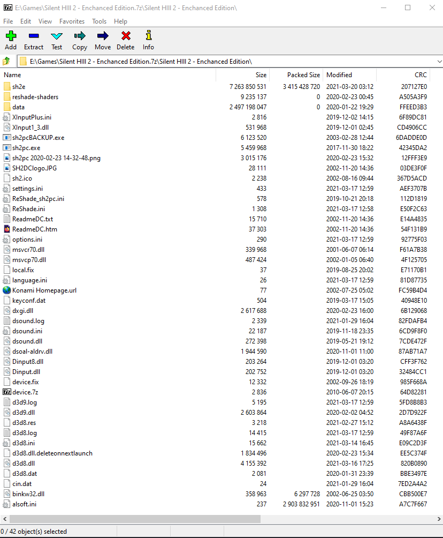Select the language.ini file name
Viewport: 443px width, 538px height.
(x=30, y=280)
